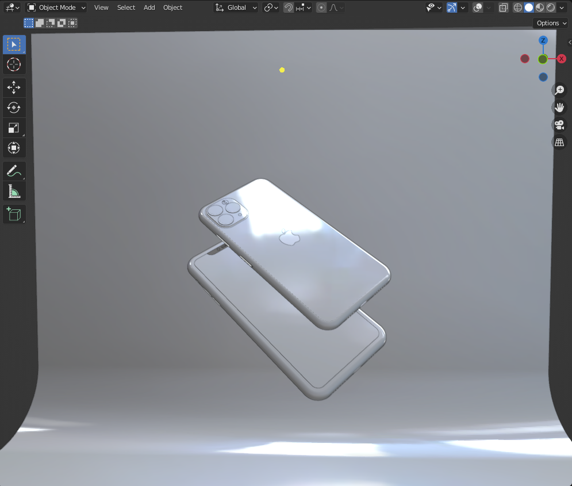Viewport: 572px width, 486px height.
Task: Open overlay settings dropdown arrow
Action: click(489, 7)
